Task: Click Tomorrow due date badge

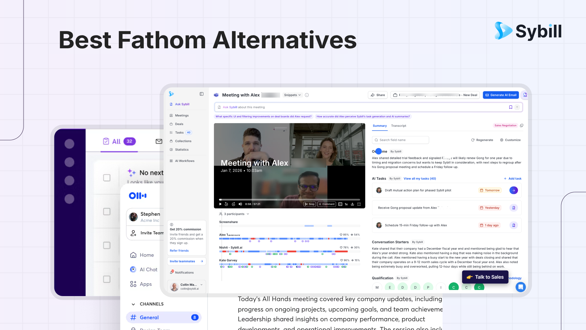Action: (490, 190)
